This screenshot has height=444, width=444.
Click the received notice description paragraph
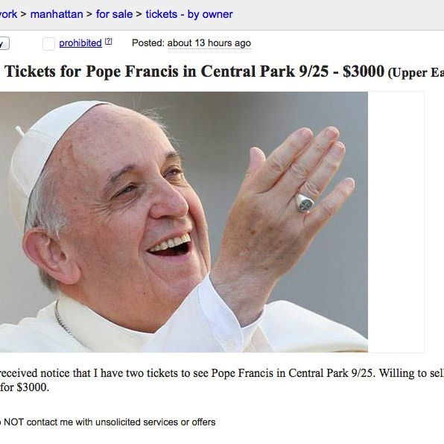click(222, 380)
